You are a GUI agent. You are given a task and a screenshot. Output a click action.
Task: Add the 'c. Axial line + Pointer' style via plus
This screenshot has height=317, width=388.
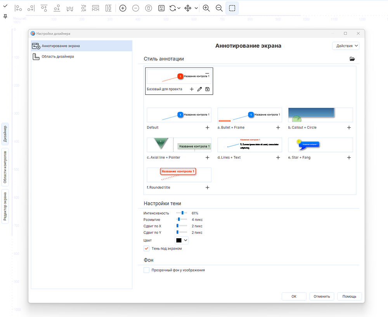click(207, 158)
